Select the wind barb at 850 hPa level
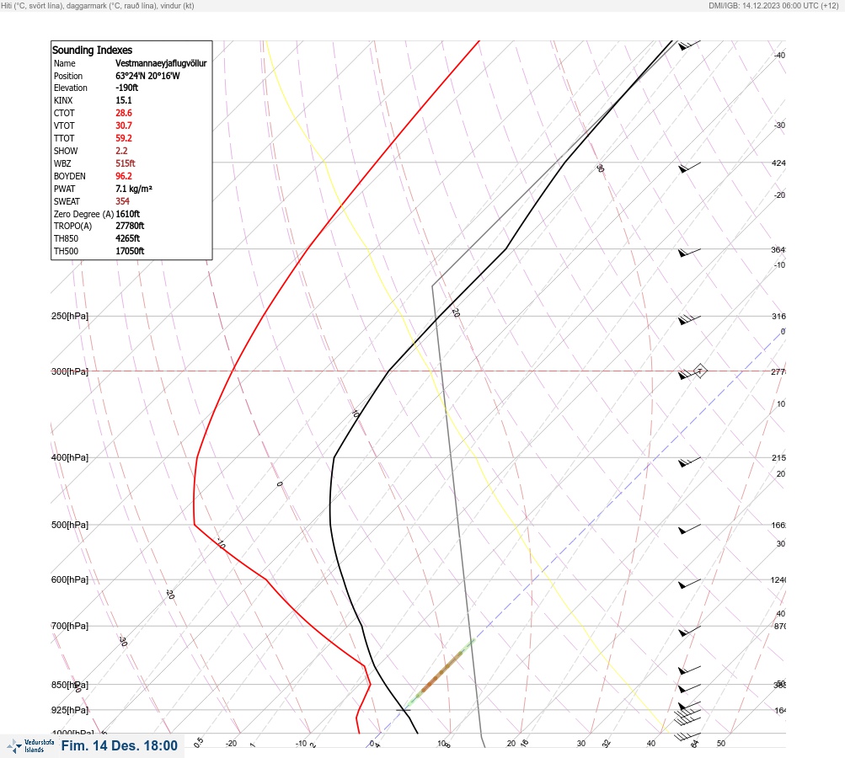Image resolution: width=845 pixels, height=758 pixels. pyautogui.click(x=689, y=688)
